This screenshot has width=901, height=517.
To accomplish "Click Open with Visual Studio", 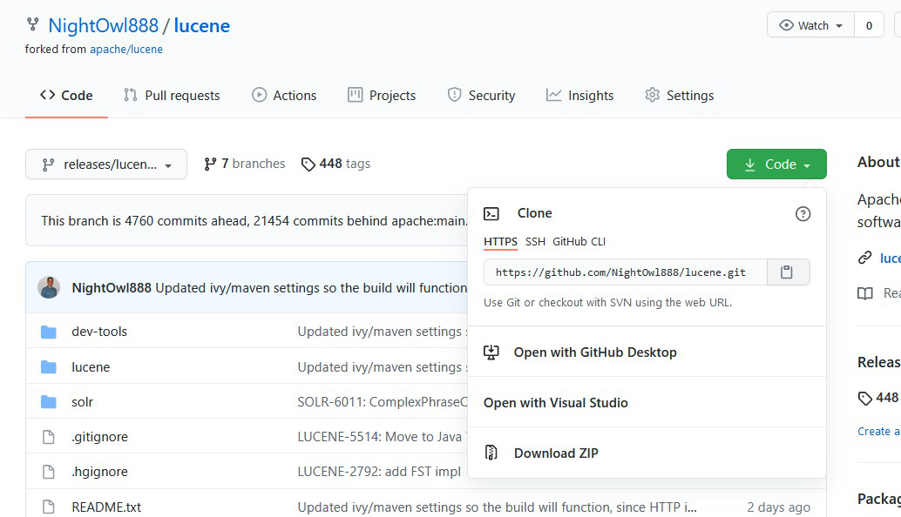I will pos(555,403).
